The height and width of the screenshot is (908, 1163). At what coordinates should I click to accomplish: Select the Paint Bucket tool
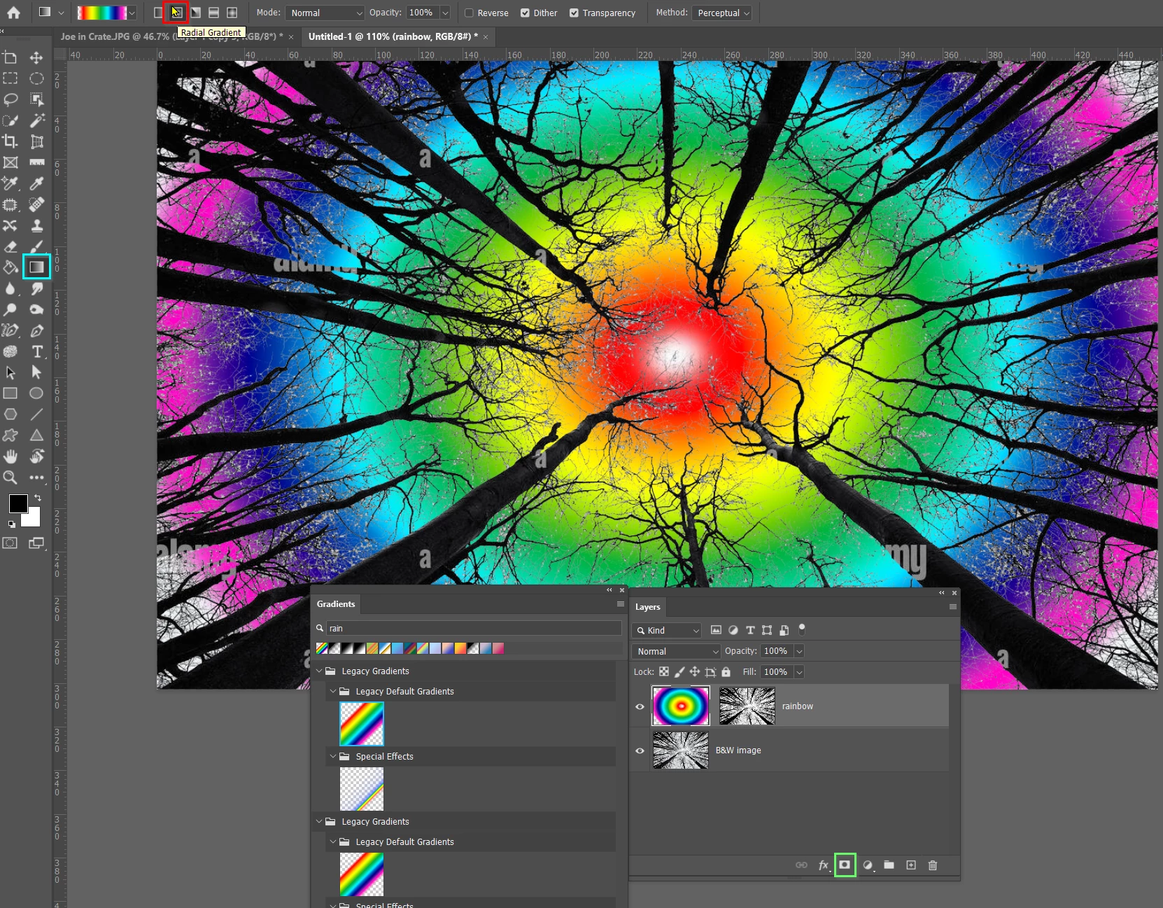pyautogui.click(x=10, y=267)
